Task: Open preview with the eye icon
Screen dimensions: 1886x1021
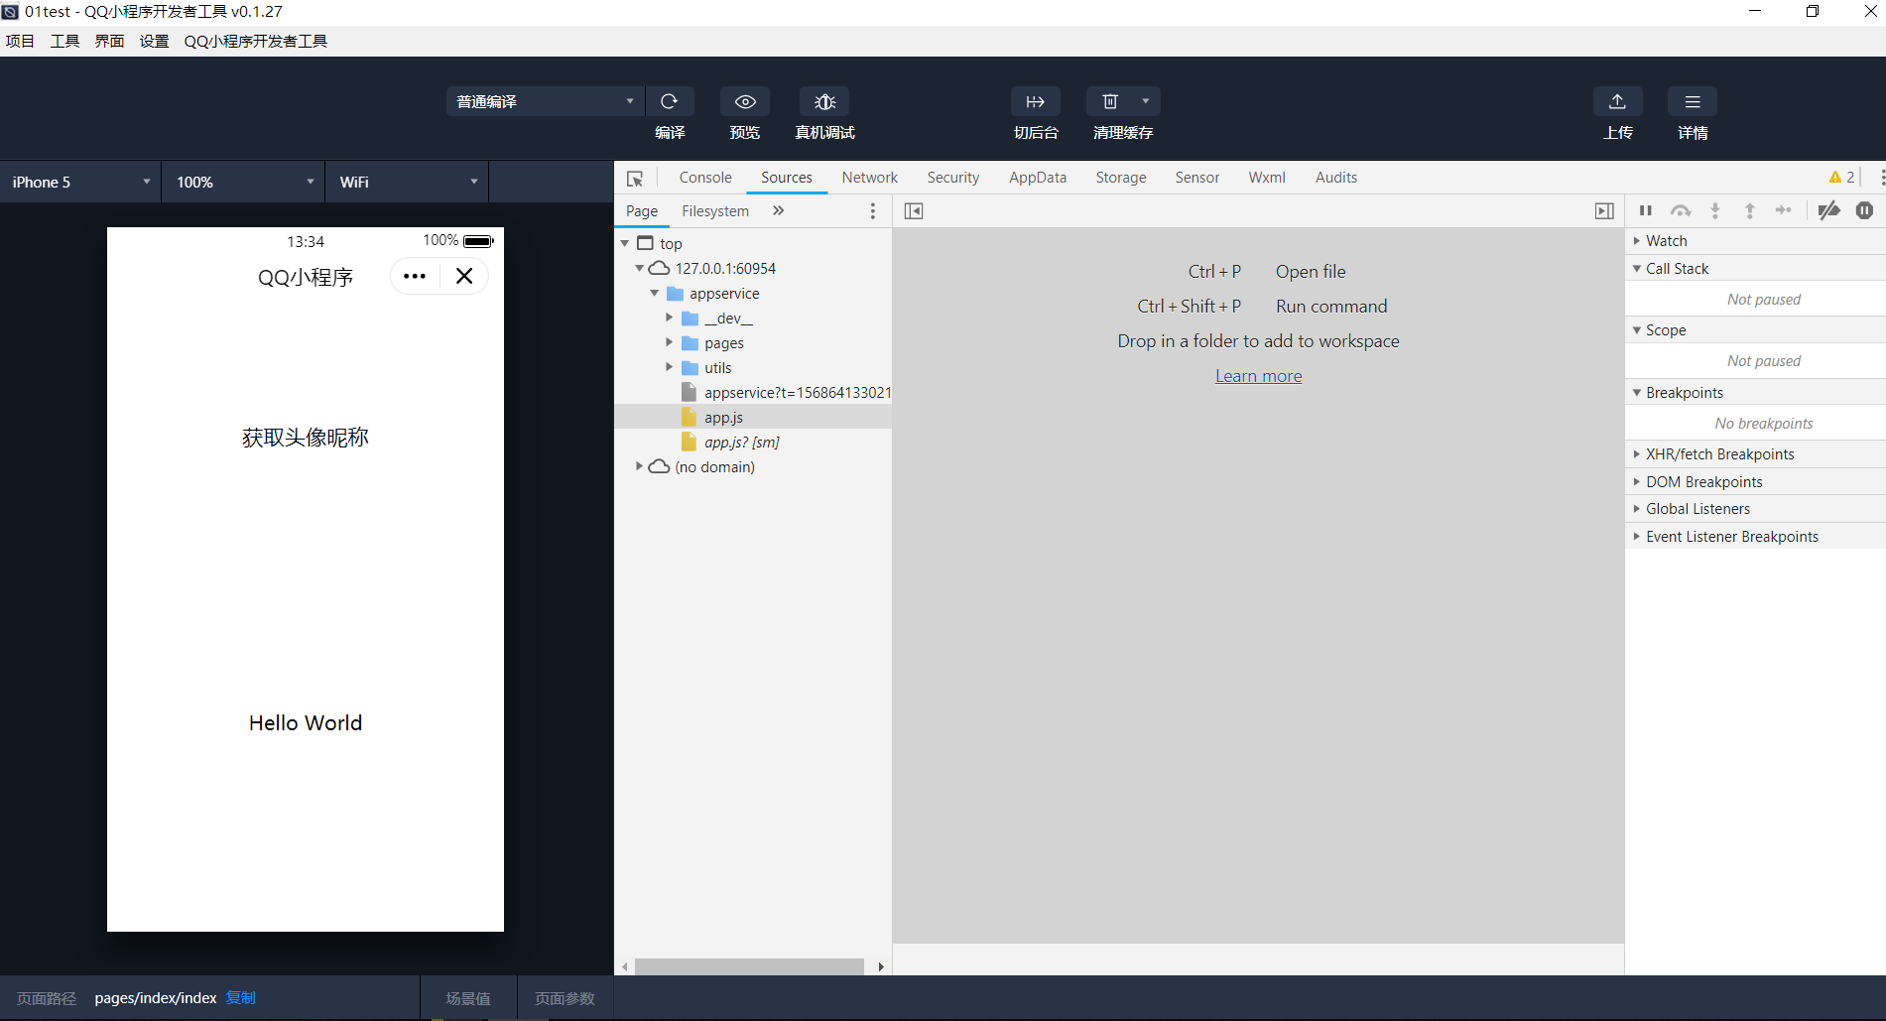Action: tap(745, 101)
